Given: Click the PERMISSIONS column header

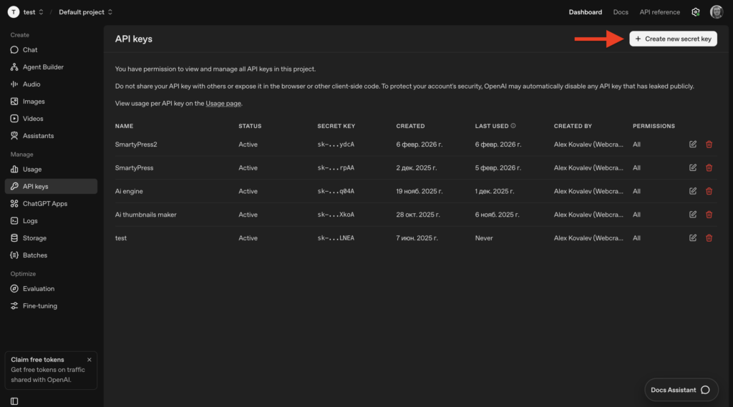Looking at the screenshot, I should pos(654,126).
